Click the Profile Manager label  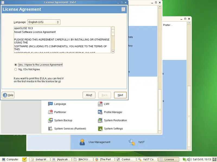(113, 112)
